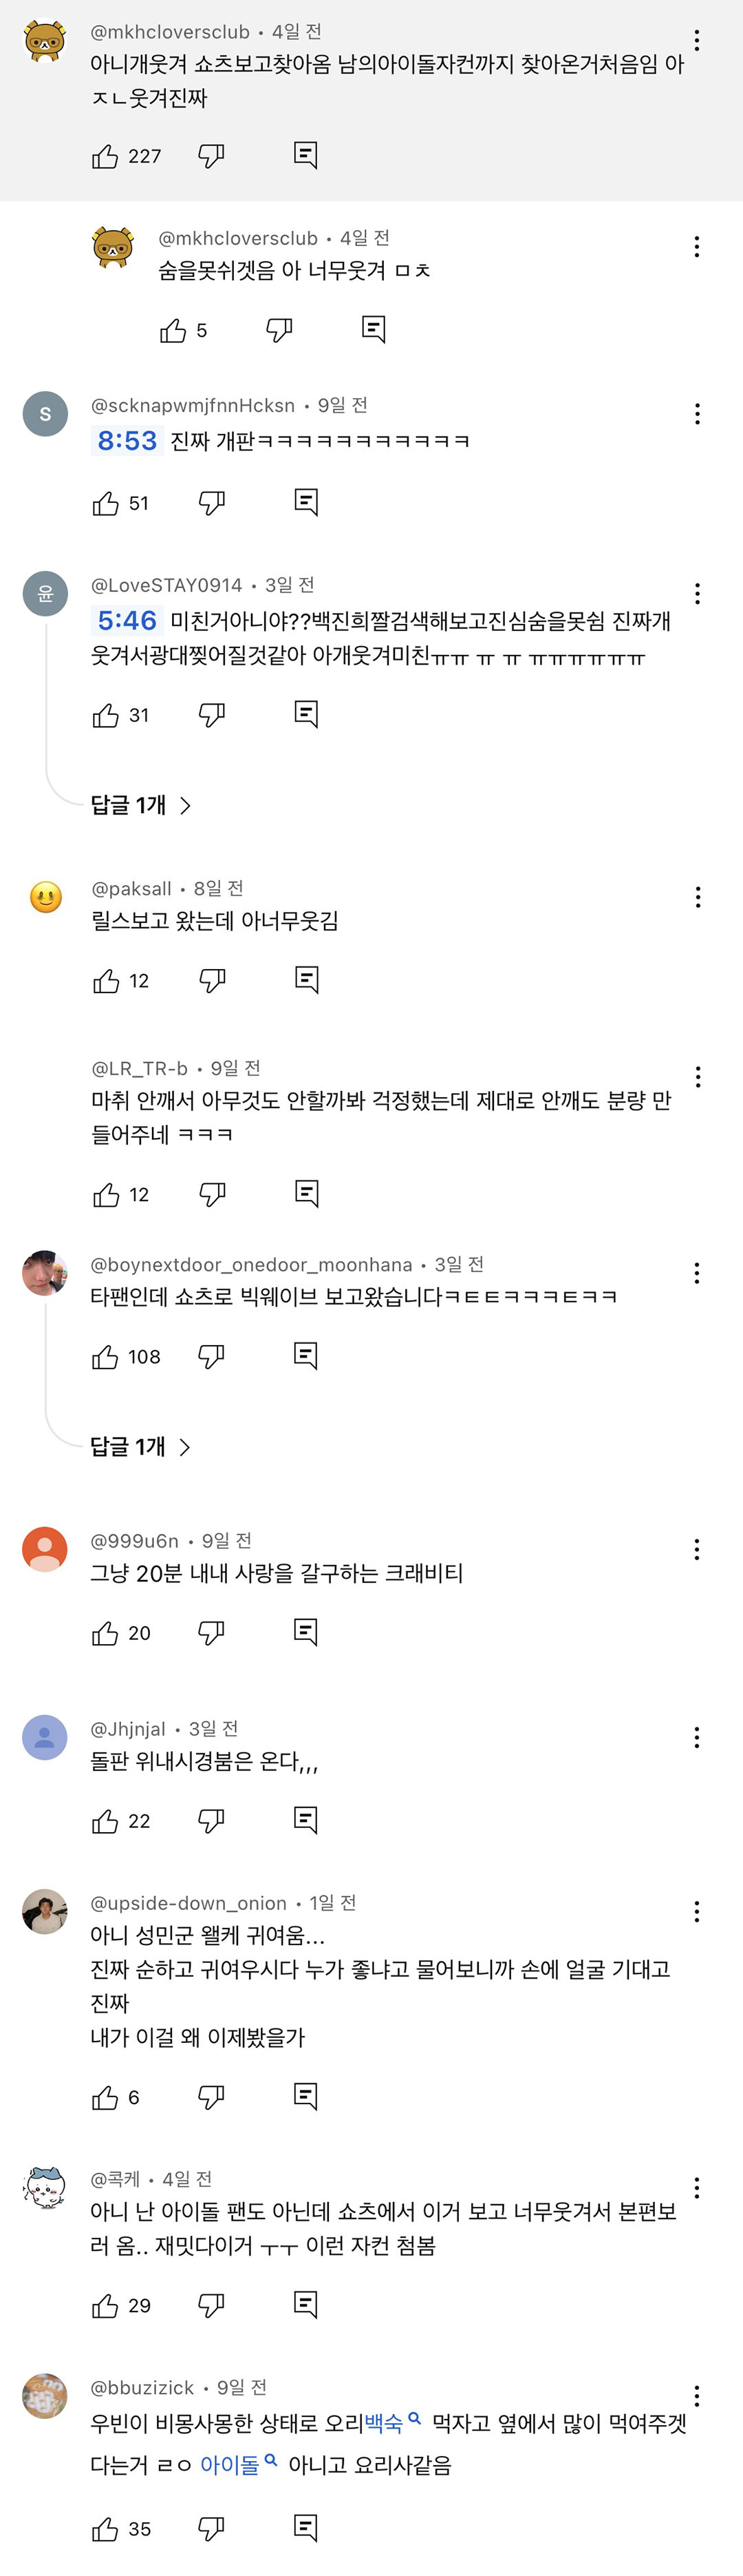Viewport: 743px width, 2576px height.
Task: Open three-dot menu on @bbuzizick comment
Action: [x=696, y=2396]
